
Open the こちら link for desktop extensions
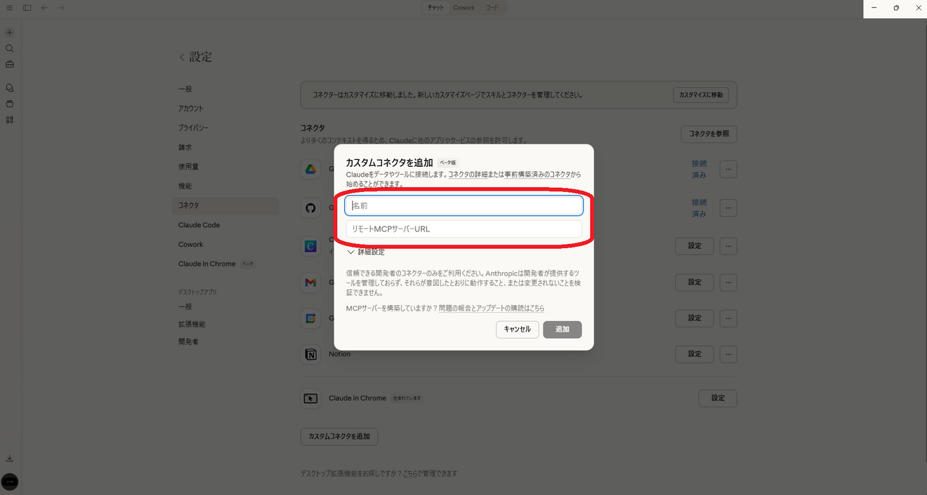tap(410, 474)
